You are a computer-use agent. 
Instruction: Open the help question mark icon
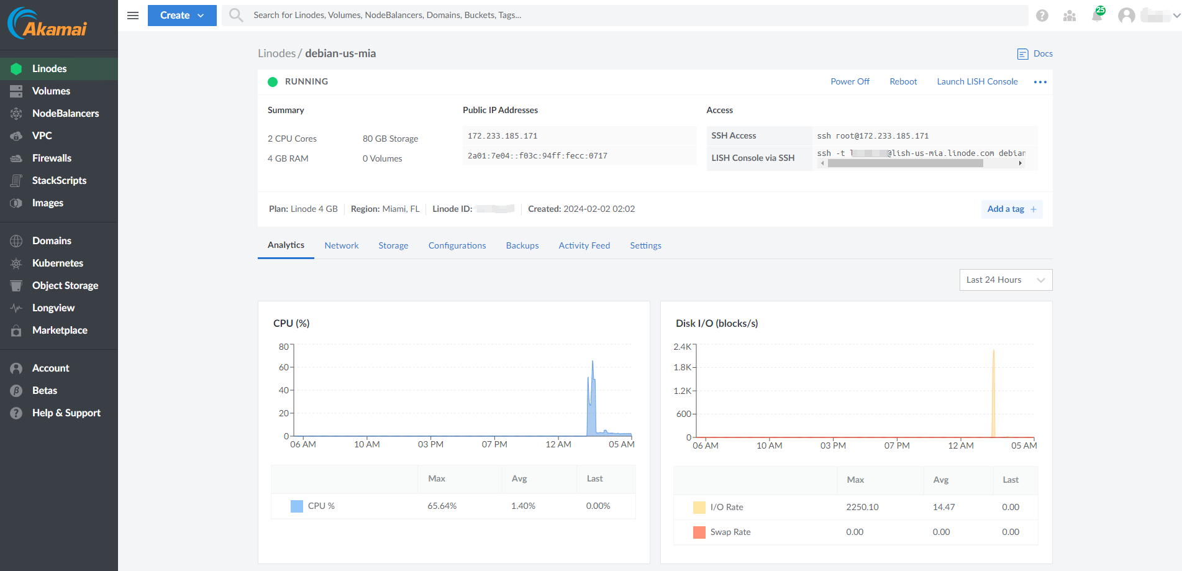coord(1042,16)
